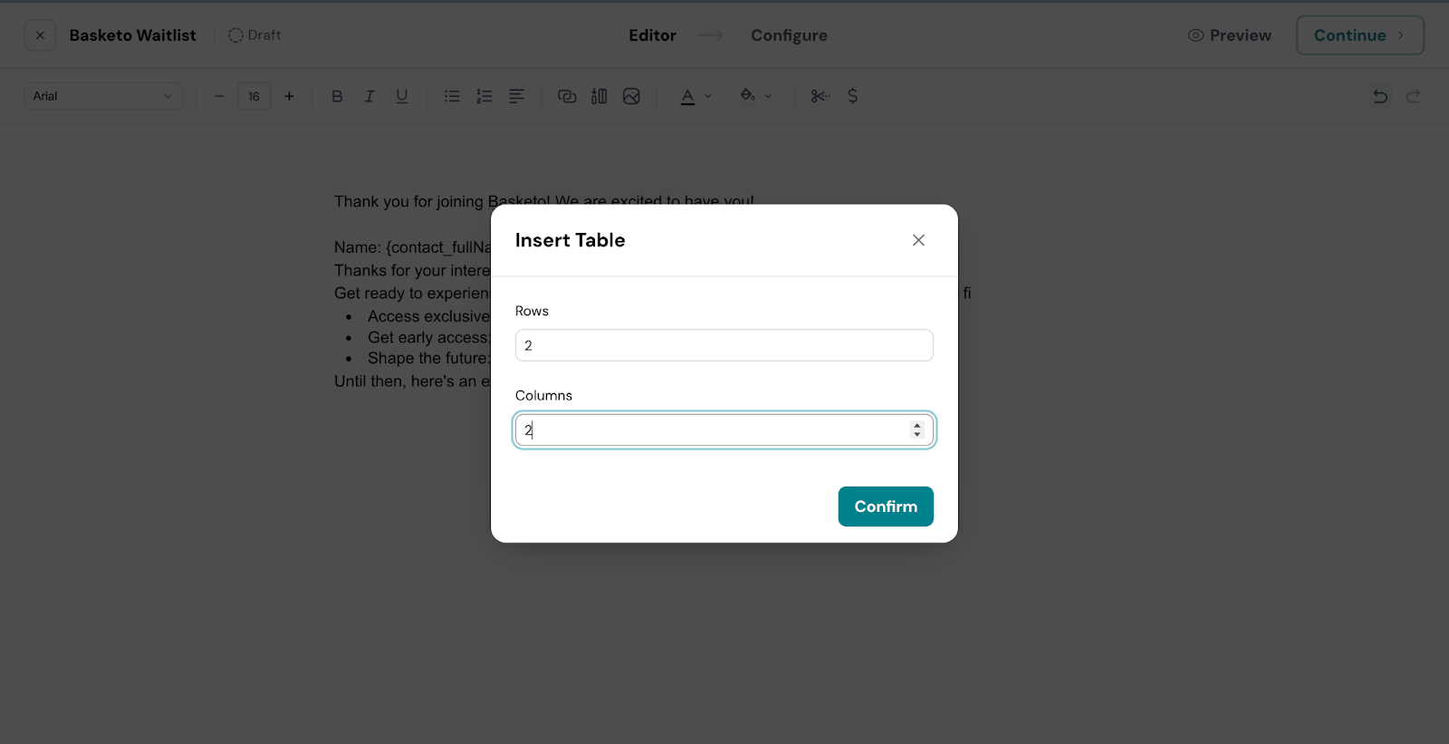Click the dollar sign variable icon
Screen dimensions: 1449x744
[852, 96]
